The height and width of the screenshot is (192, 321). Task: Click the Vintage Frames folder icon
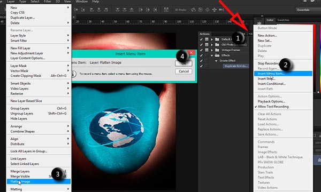(x=217, y=50)
